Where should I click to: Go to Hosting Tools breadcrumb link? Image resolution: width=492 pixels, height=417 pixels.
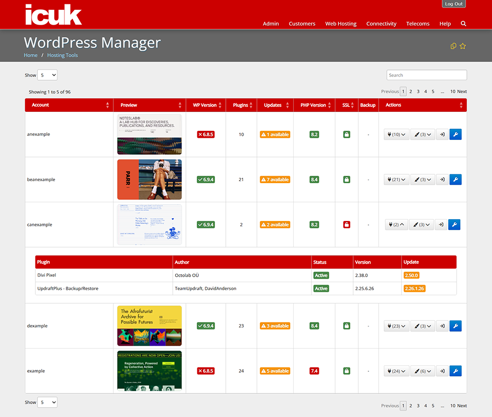click(x=62, y=55)
